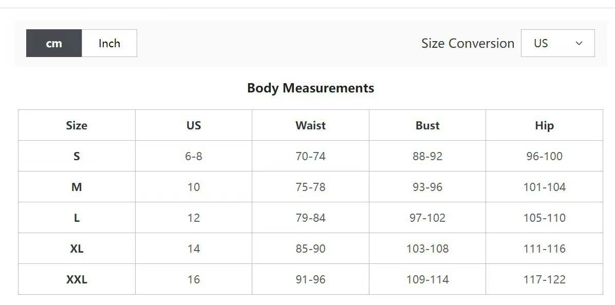The height and width of the screenshot is (305, 615).
Task: Select the Bust column header
Action: (x=427, y=125)
